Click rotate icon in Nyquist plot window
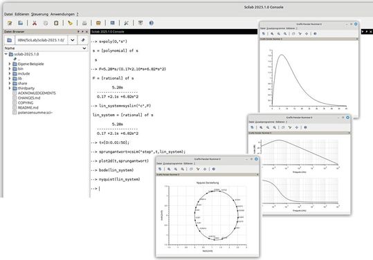Screen dimensions: 373x260 click(x=160, y=169)
